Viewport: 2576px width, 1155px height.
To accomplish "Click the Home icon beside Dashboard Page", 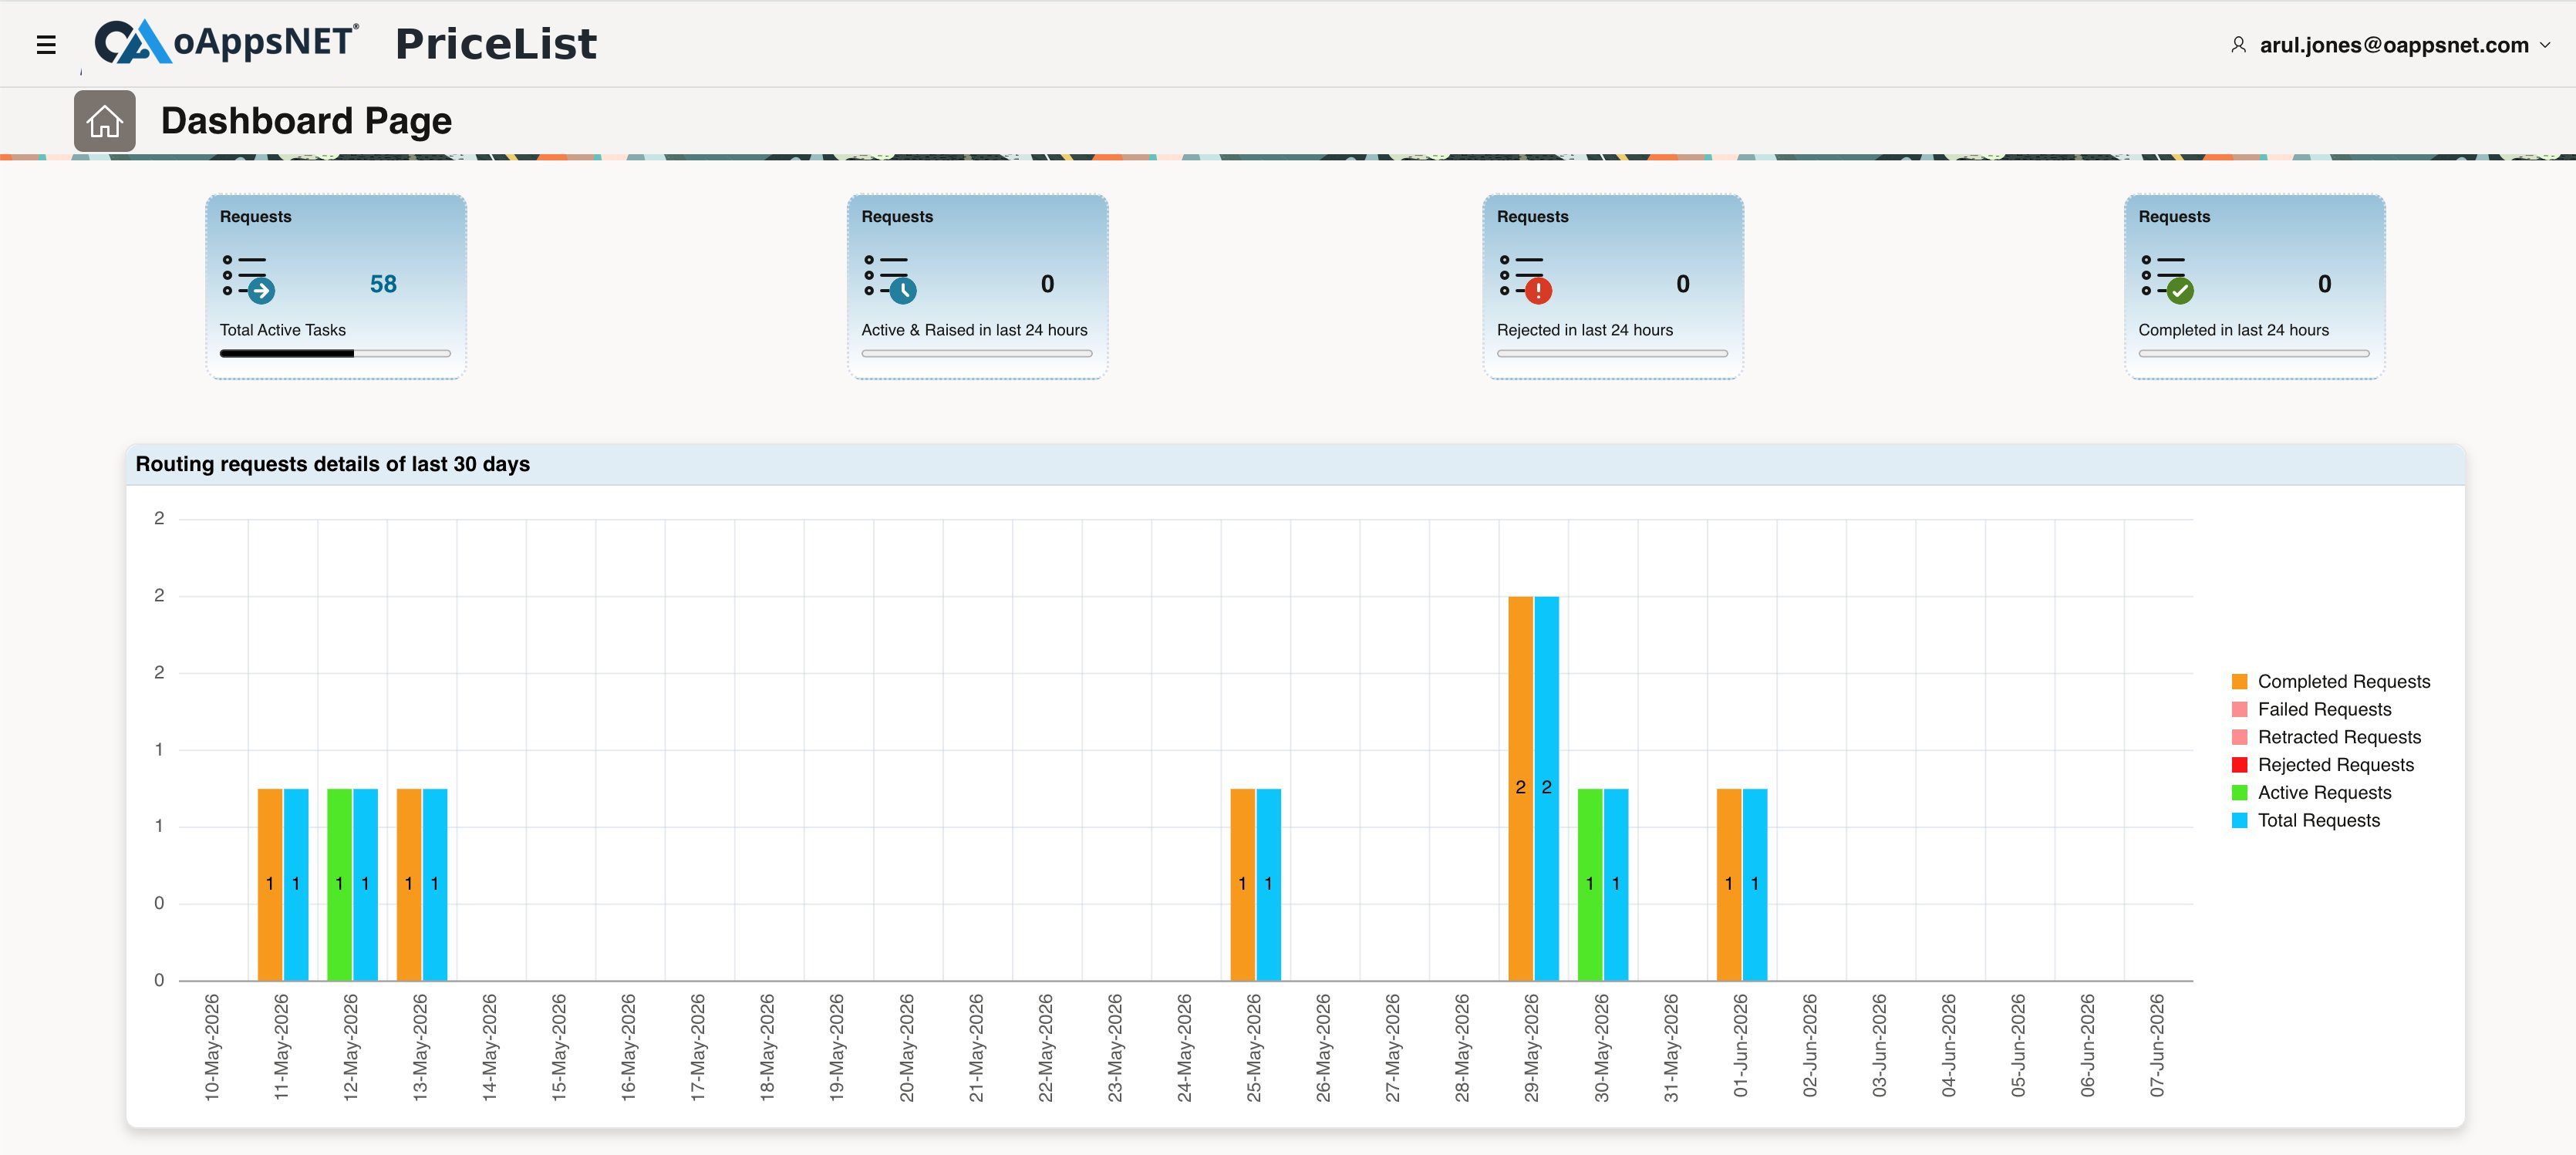I will [x=104, y=121].
